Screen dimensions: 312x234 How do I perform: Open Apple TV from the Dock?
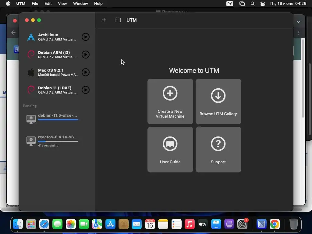(203, 224)
